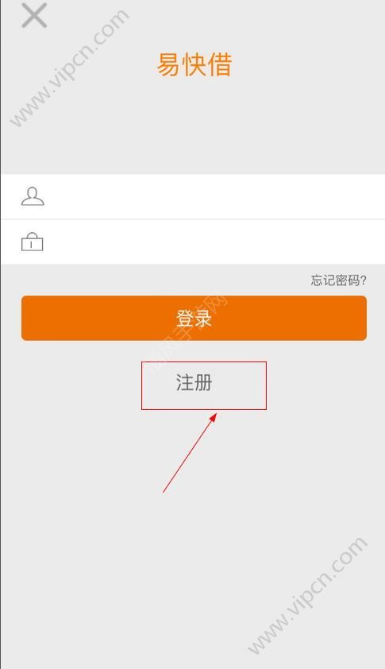Submit login with the orange bar

point(194,319)
